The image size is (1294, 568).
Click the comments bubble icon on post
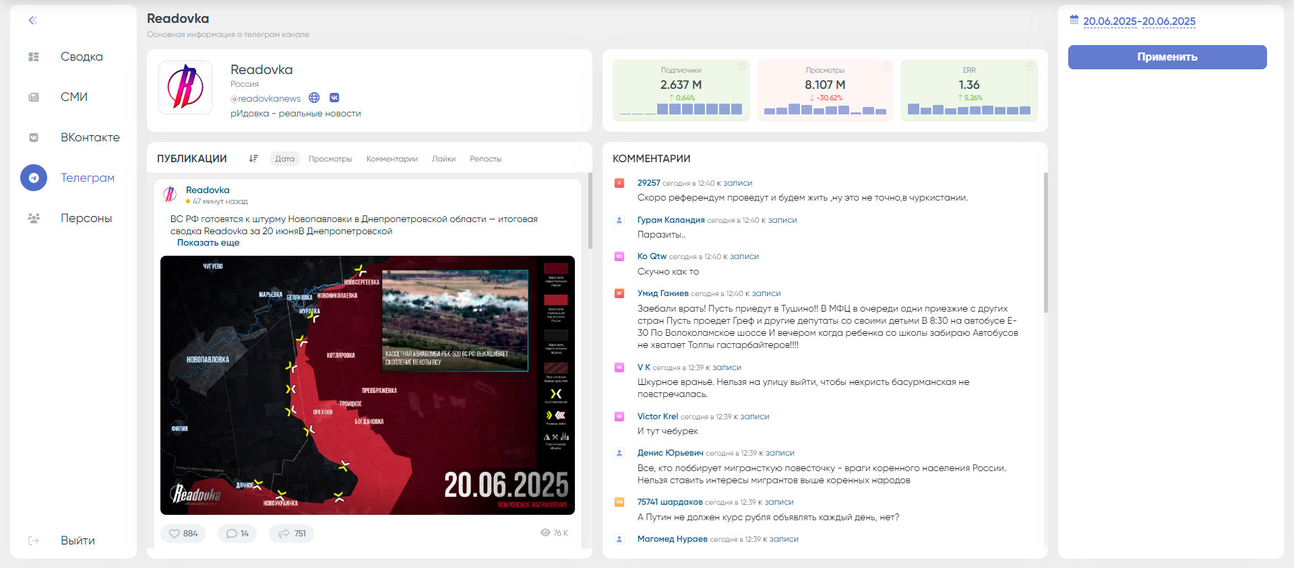click(231, 534)
